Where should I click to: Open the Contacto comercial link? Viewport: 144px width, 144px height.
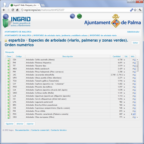(x=40, y=130)
